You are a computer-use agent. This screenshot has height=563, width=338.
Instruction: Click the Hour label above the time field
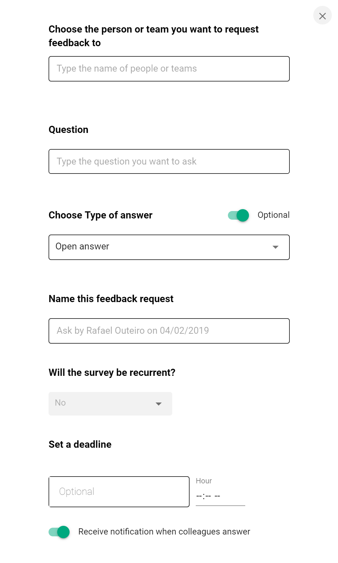coord(204,481)
